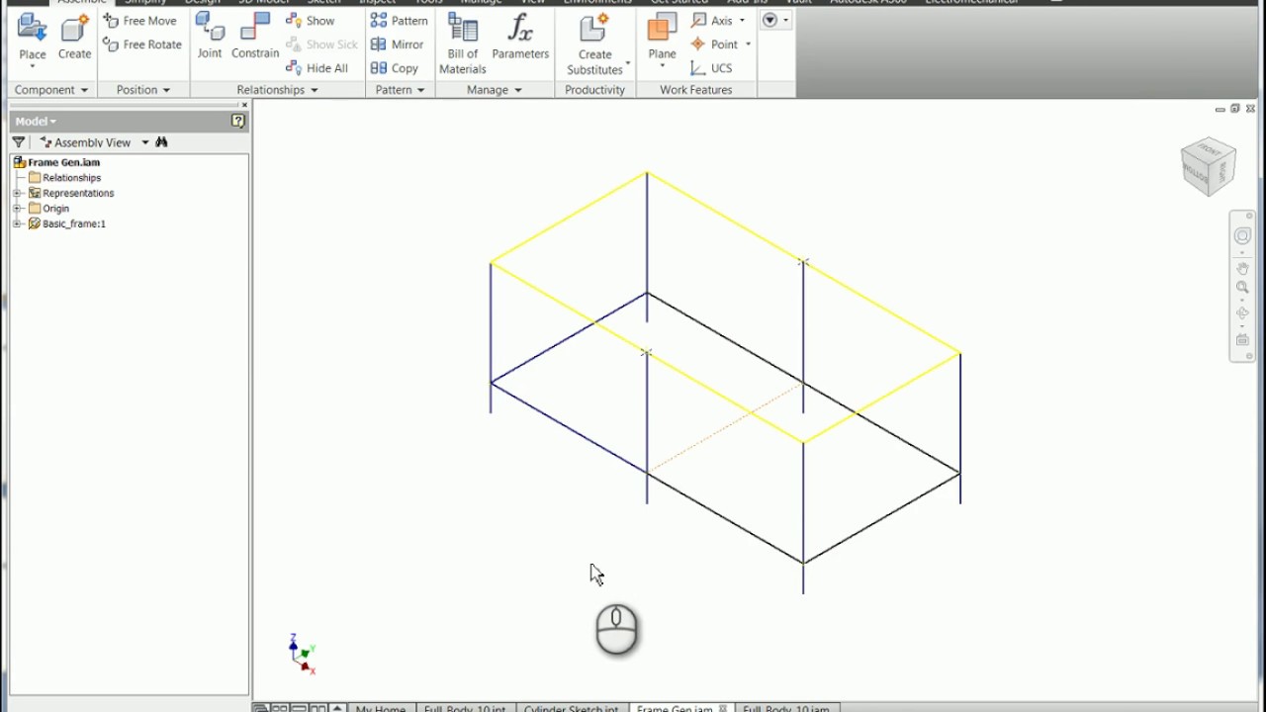Image resolution: width=1266 pixels, height=712 pixels.
Task: Open the Constrain tool
Action: click(255, 36)
